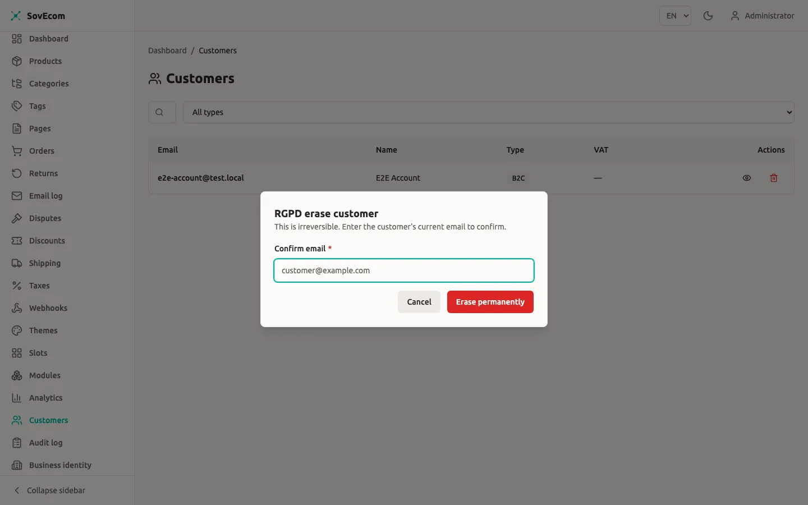Click the SovEcom logo icon

pos(16,16)
